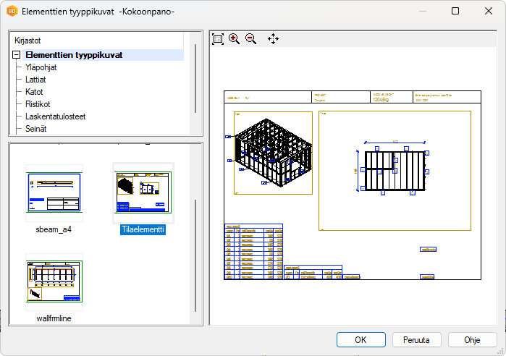
Task: Click the sbeam_a4 name label
Action: click(x=54, y=229)
